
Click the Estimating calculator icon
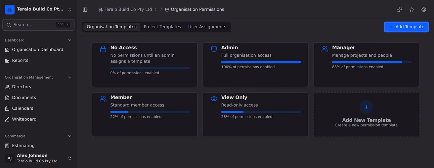click(x=7, y=146)
